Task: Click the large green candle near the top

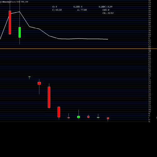Action: (19, 32)
